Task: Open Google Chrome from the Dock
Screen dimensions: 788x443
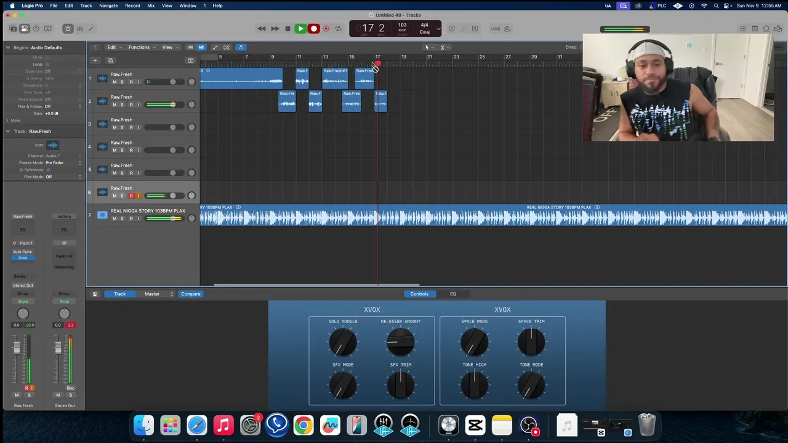Action: (303, 425)
